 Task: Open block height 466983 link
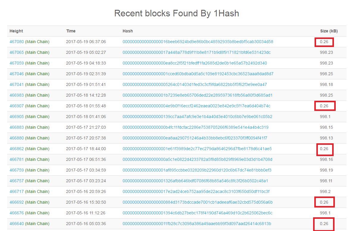(17, 95)
